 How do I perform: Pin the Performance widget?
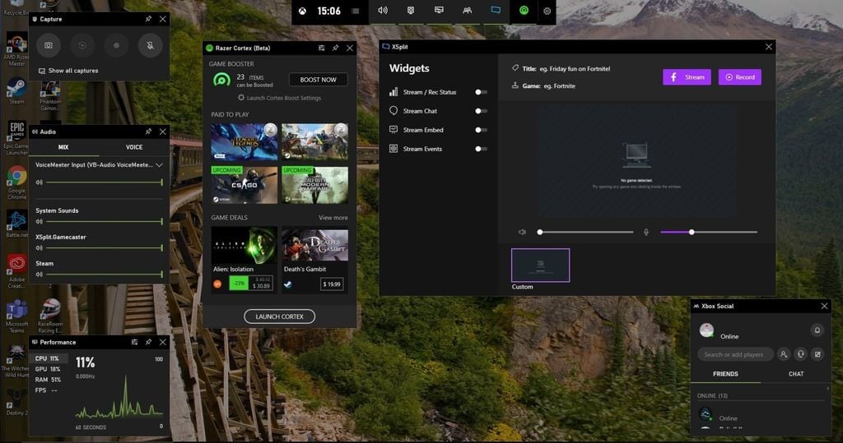point(148,342)
